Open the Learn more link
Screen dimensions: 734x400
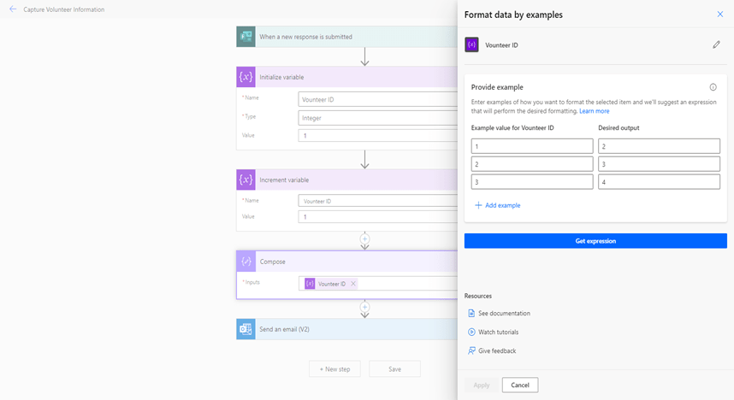tap(594, 111)
